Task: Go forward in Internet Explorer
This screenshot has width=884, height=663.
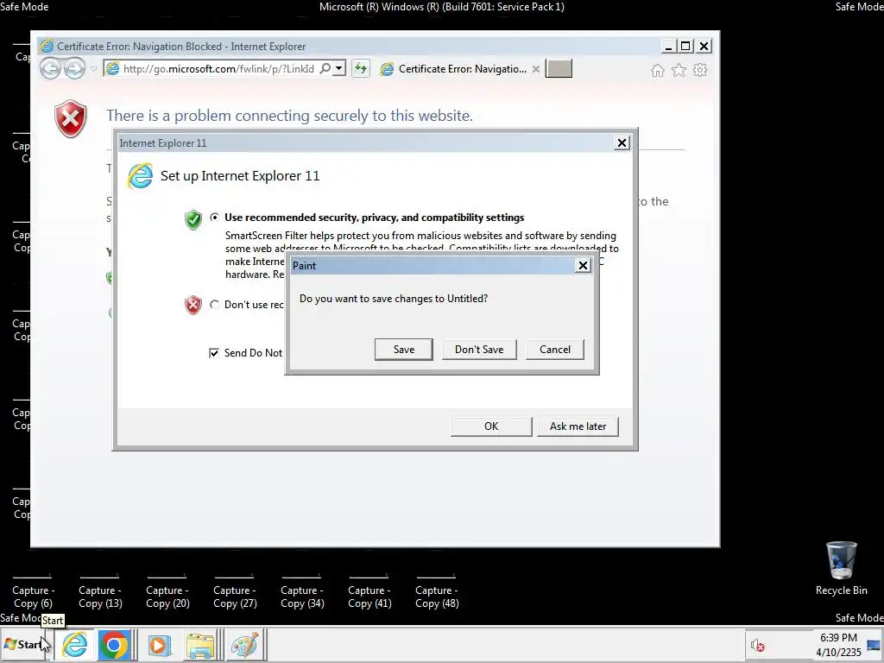Action: pyautogui.click(x=74, y=69)
